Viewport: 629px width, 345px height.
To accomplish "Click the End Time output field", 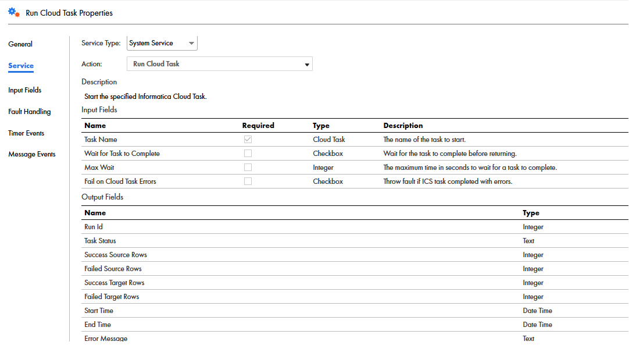I will click(98, 325).
